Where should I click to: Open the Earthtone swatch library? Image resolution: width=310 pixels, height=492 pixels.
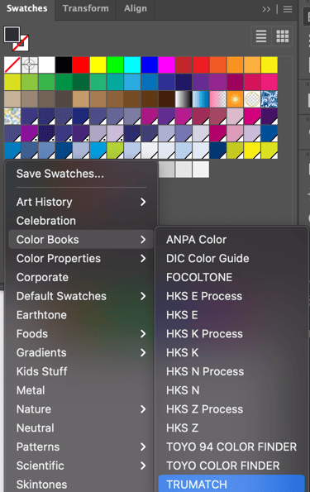click(x=81, y=315)
